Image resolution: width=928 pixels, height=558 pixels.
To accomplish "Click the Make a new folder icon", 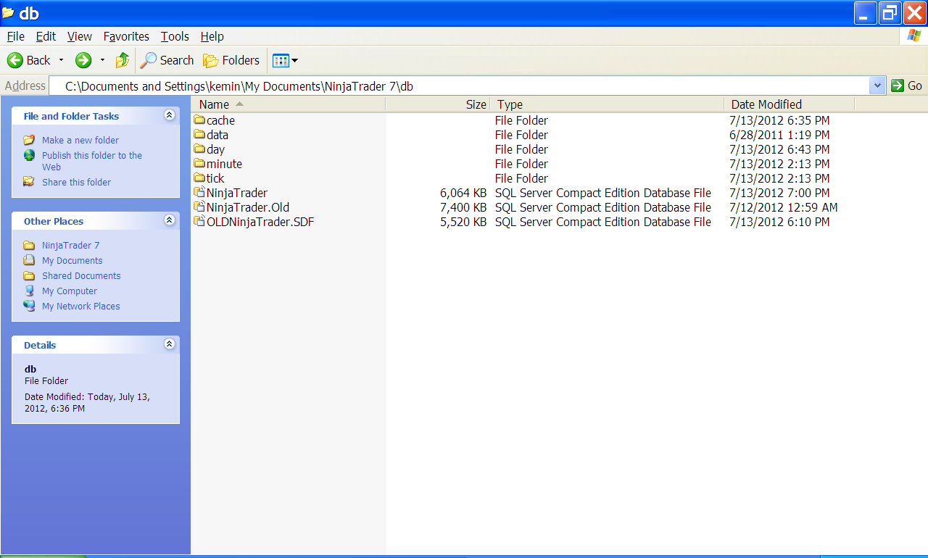I will pos(29,140).
